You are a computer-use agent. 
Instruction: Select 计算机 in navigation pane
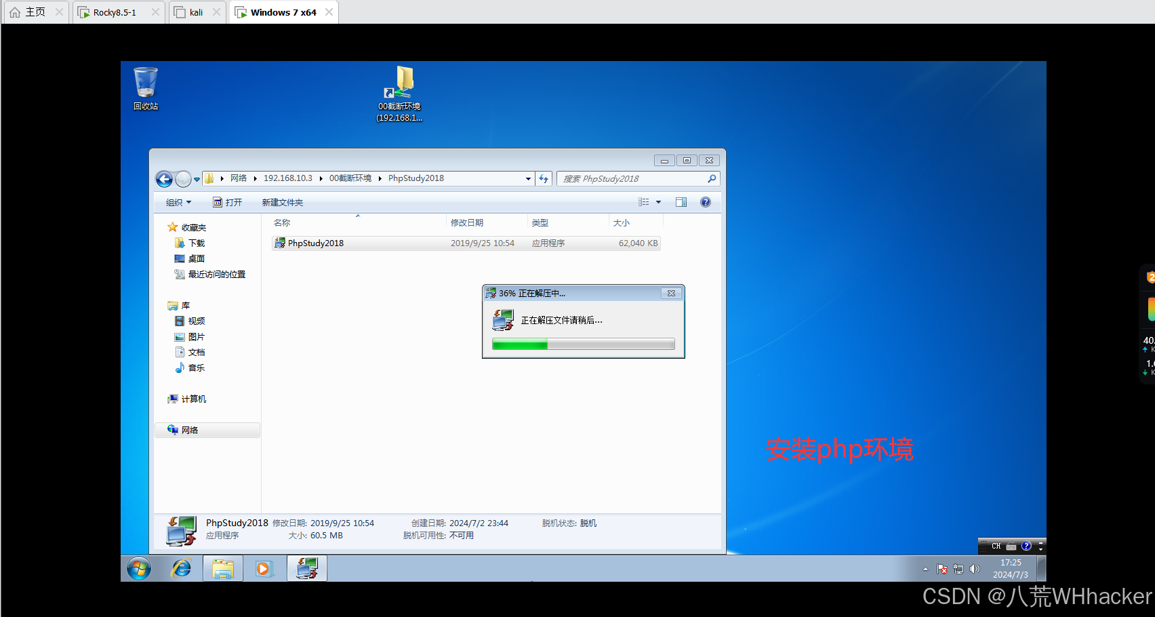coord(187,399)
